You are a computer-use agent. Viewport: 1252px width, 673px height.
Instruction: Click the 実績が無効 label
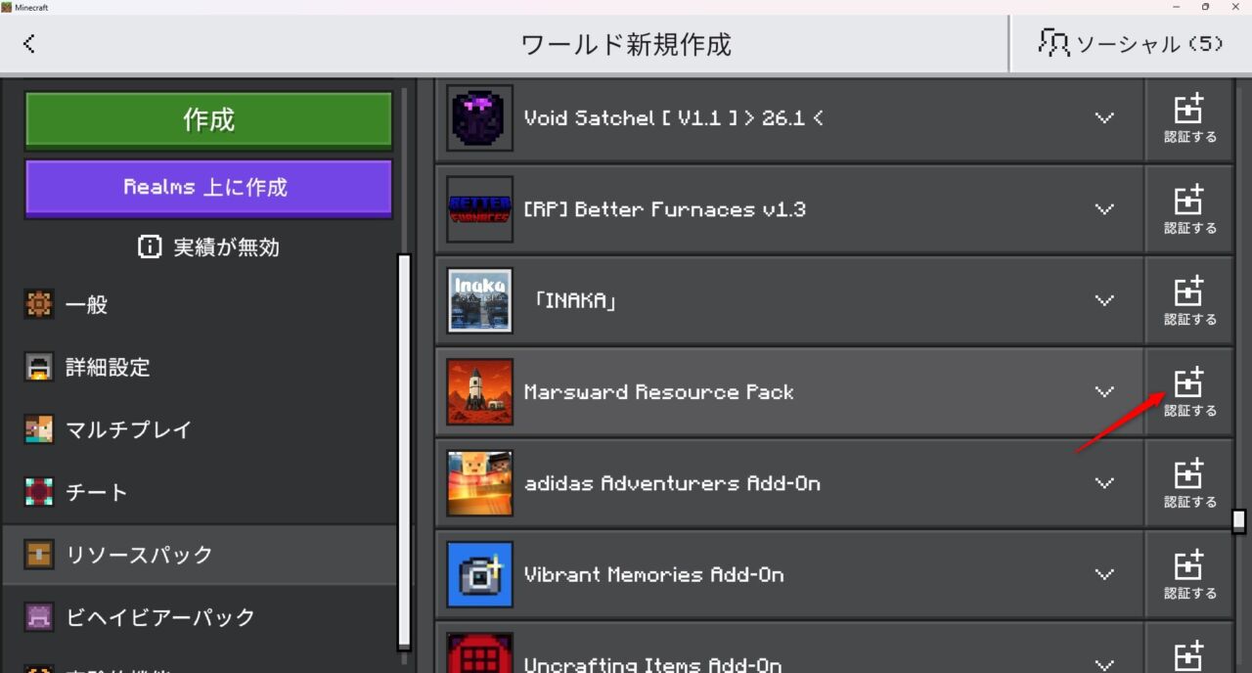click(226, 247)
